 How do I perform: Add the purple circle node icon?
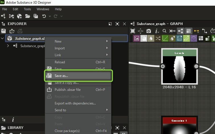click(x=194, y=38)
